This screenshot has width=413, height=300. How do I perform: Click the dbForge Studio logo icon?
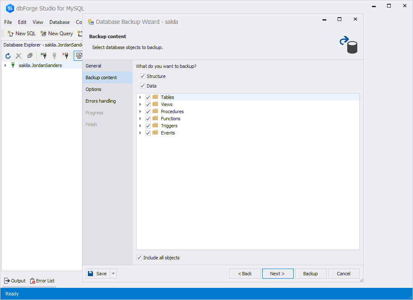tap(10, 8)
